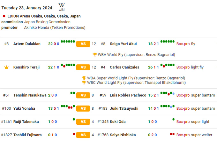Click the Box-pro label in the Takenaka bout
The image size is (217, 141).
(183, 122)
